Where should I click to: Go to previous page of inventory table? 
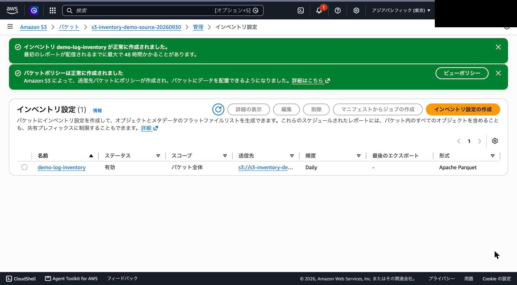[x=459, y=141]
